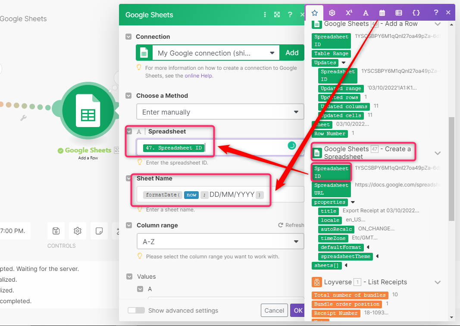Toggle the checkbox beside the Connection section
The width and height of the screenshot is (460, 326).
128,37
